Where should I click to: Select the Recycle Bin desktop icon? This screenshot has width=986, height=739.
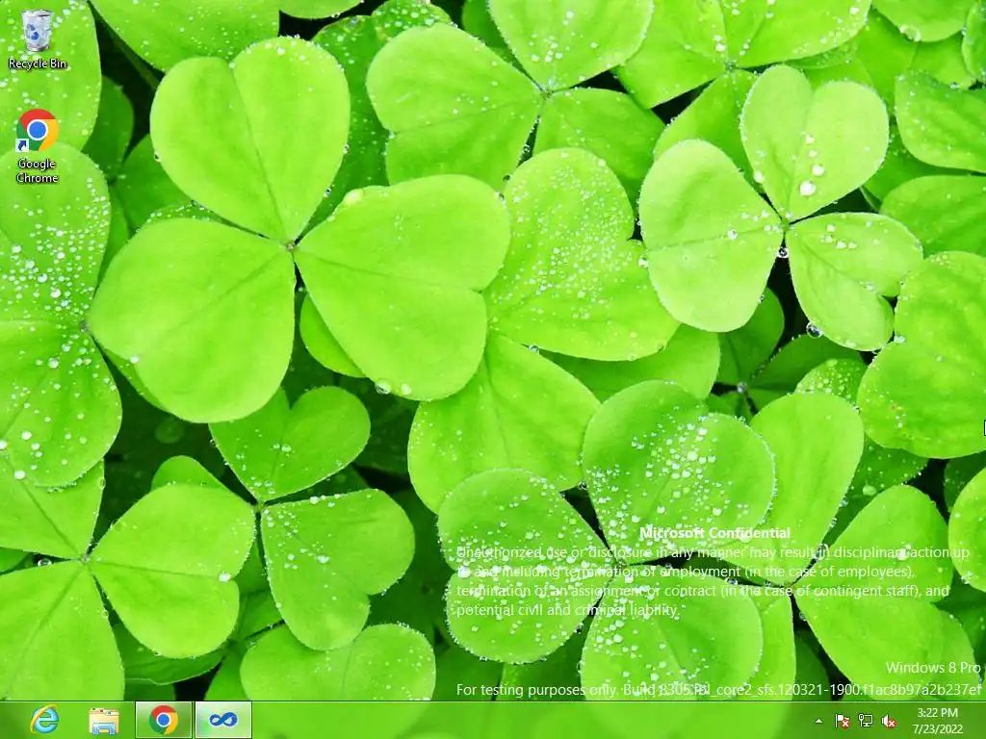point(38,38)
